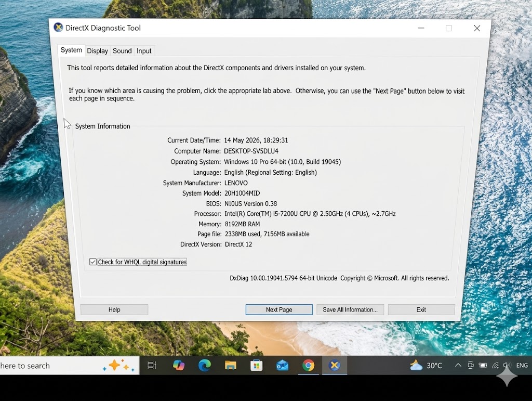The width and height of the screenshot is (532, 401).
Task: Click the System Information group label
Action: [x=102, y=126]
